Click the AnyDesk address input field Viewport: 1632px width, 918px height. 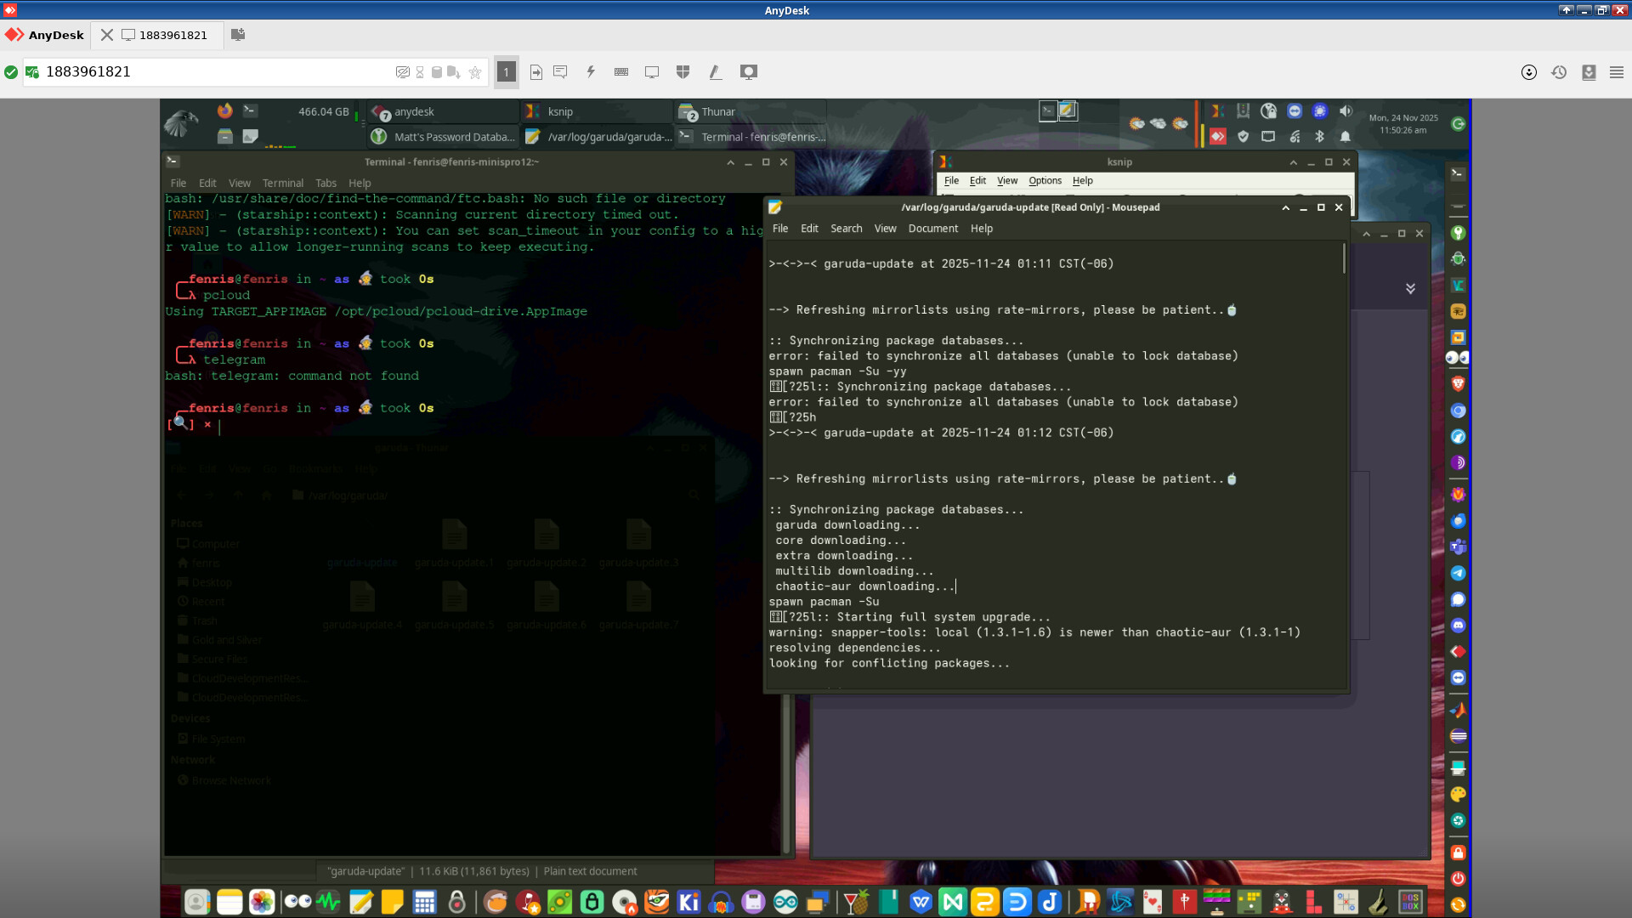(x=212, y=72)
